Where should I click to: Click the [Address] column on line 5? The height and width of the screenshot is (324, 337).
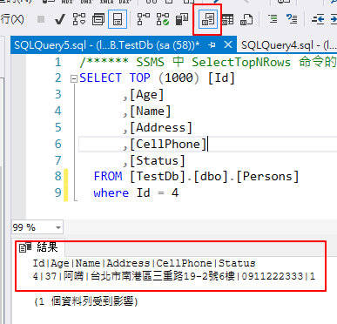(161, 128)
